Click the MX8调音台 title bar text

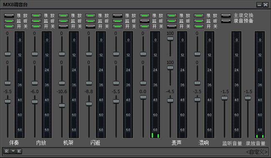[15, 5]
